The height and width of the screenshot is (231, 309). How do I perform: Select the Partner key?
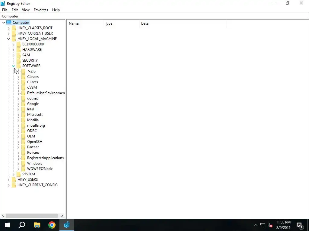33,147
